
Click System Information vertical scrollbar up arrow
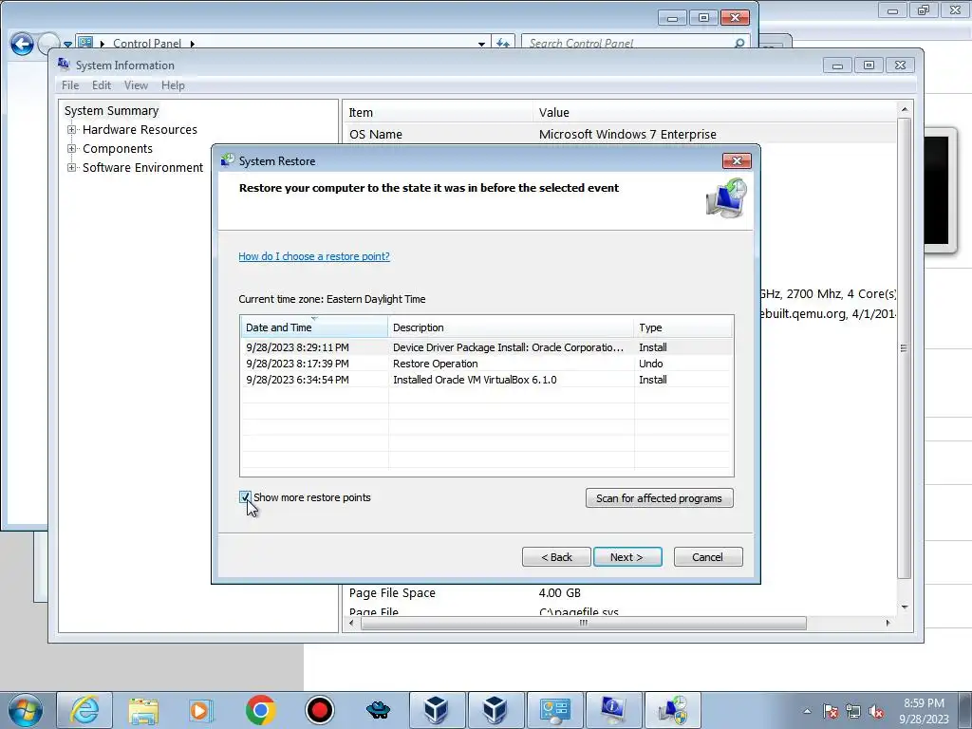[905, 110]
